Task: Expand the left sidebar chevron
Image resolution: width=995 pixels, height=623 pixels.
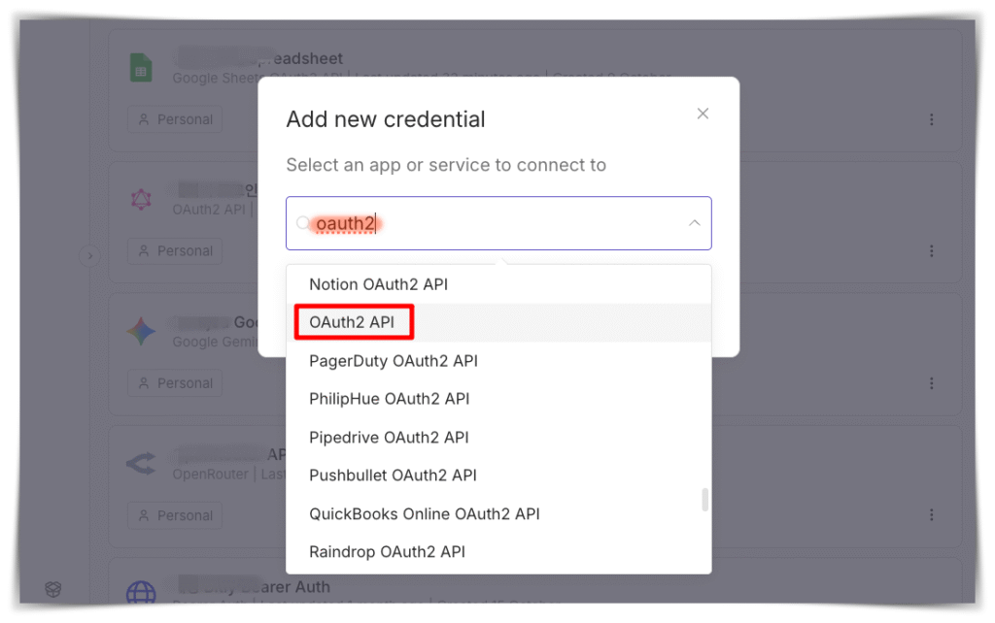Action: click(x=89, y=256)
